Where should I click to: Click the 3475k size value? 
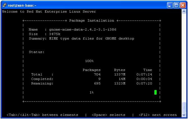click(x=55, y=34)
